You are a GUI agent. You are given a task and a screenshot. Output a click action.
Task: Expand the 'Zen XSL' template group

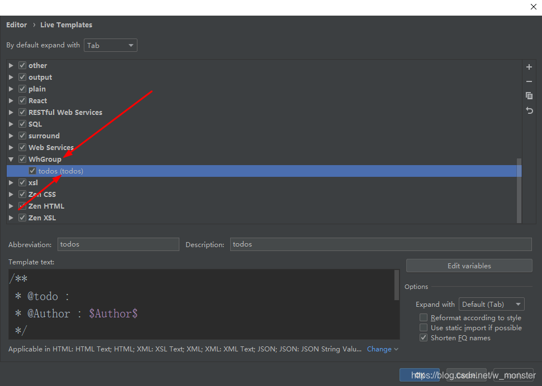tap(11, 218)
